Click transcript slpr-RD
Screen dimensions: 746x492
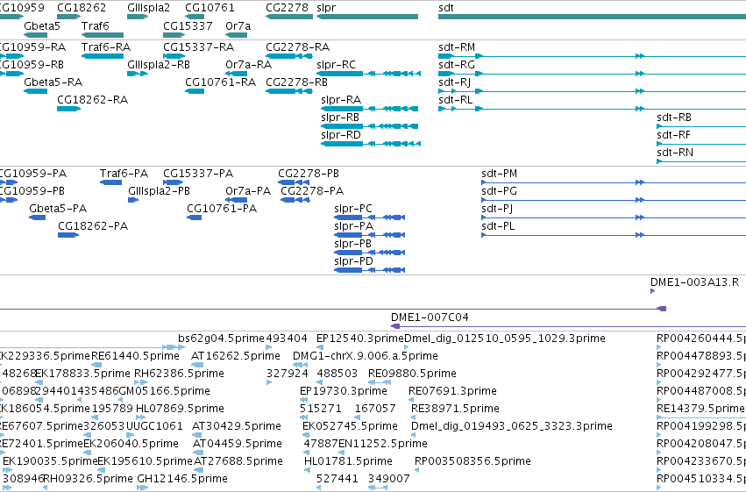[x=341, y=135]
